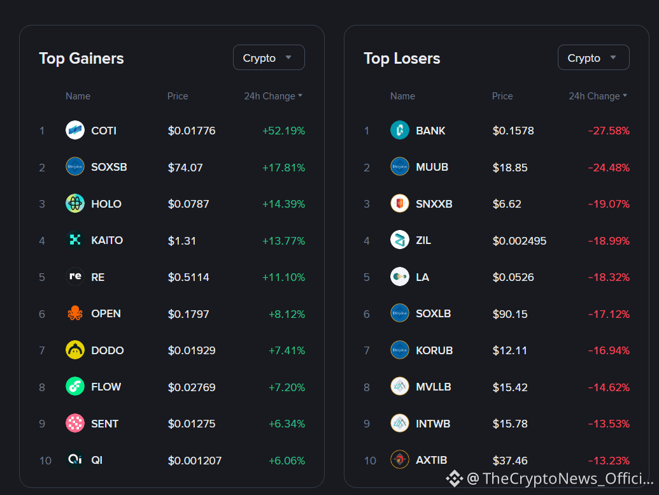
Task: Click the -24.48% MUUB change
Action: click(x=609, y=168)
